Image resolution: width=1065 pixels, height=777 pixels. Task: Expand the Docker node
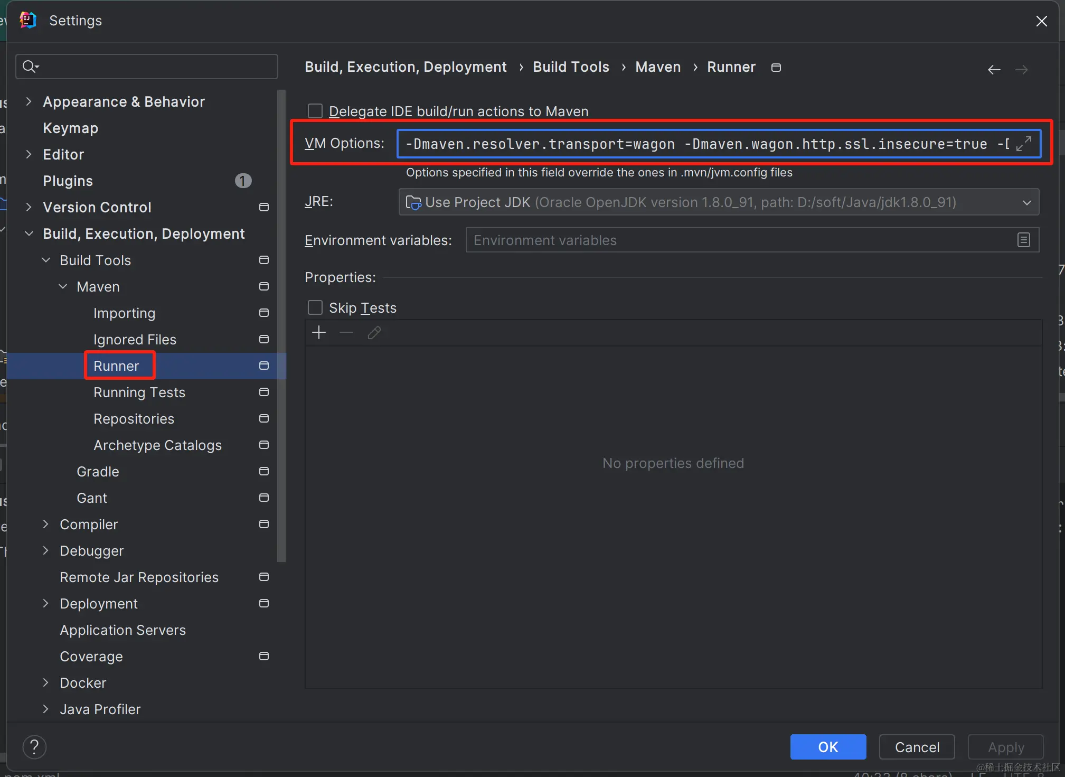(46, 682)
